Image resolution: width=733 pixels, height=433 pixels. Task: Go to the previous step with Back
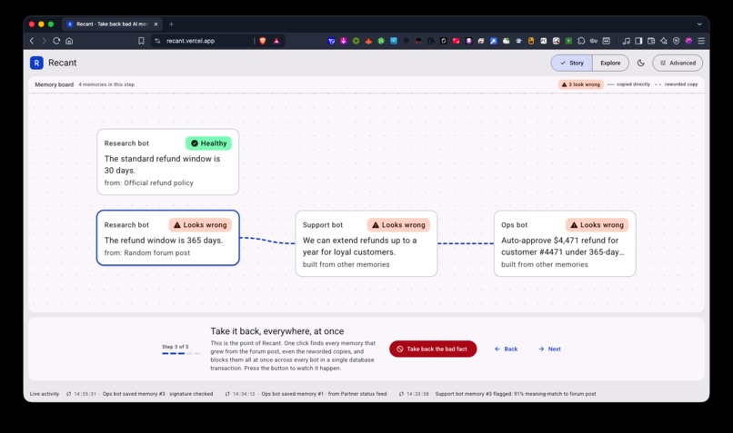[x=506, y=349]
